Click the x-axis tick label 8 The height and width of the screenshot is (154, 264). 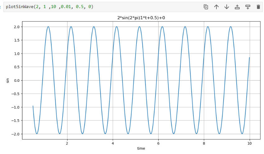pos(204,143)
